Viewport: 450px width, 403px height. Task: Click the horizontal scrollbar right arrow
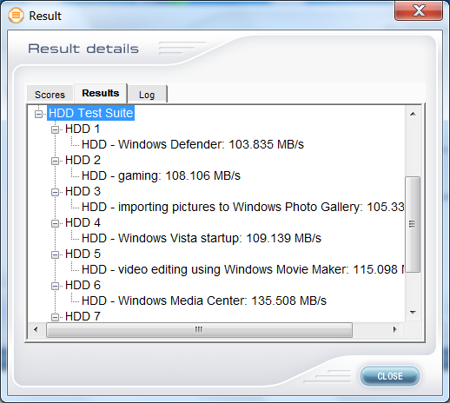[394, 329]
